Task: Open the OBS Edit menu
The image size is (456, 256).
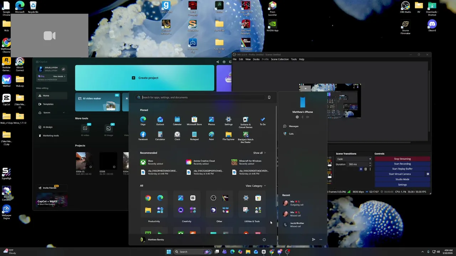Action: tap(241, 59)
